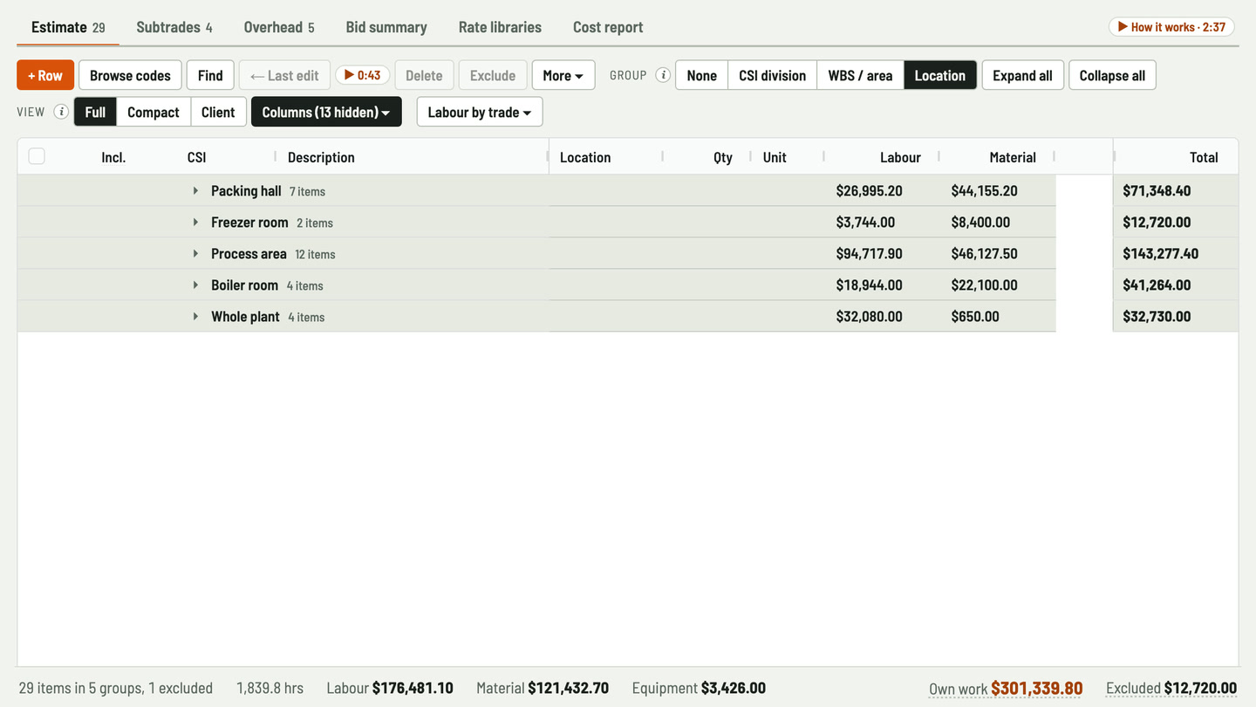The width and height of the screenshot is (1256, 707).
Task: Open the More menu
Action: point(563,75)
